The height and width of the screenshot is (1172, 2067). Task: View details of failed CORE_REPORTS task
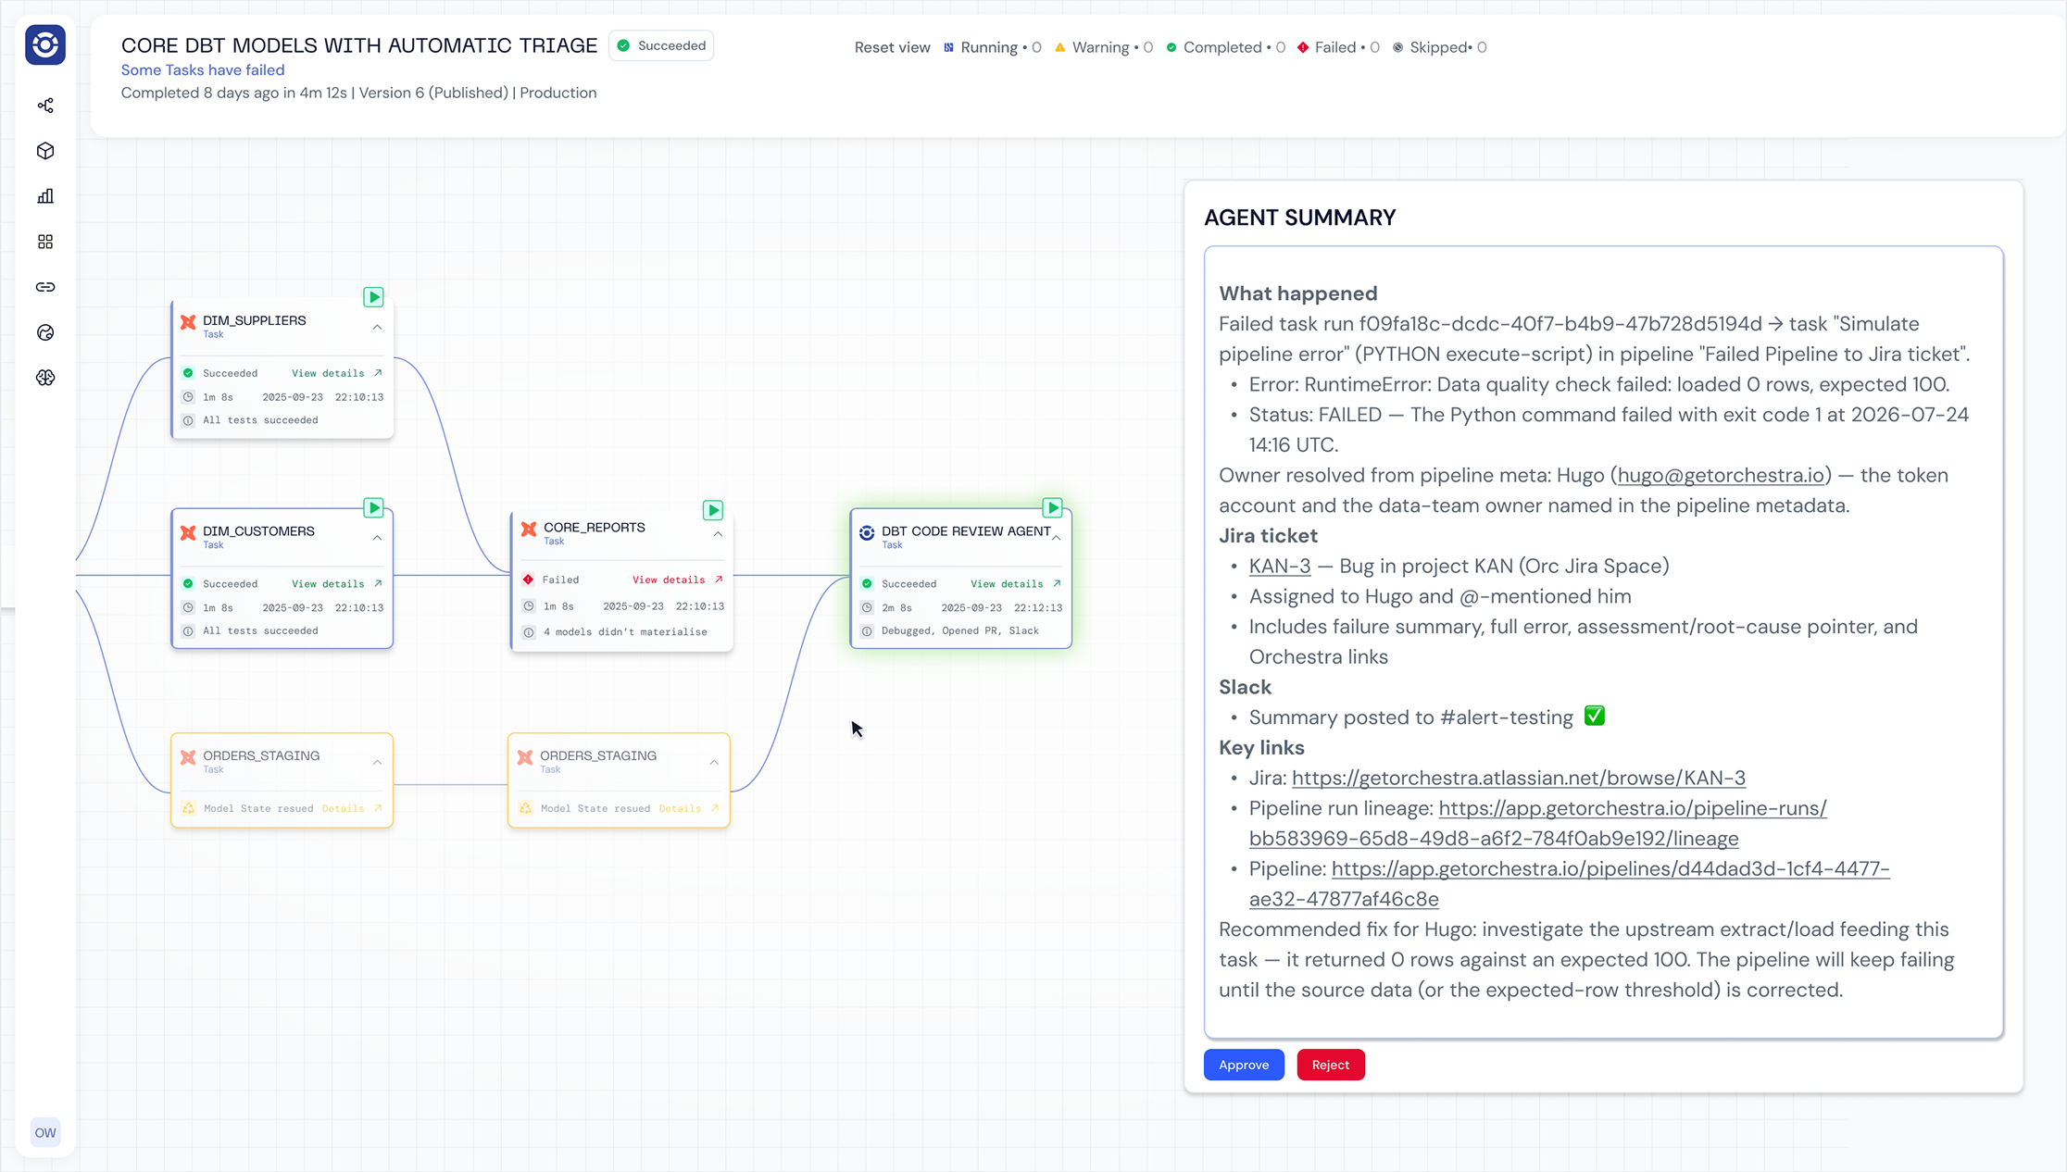(678, 580)
